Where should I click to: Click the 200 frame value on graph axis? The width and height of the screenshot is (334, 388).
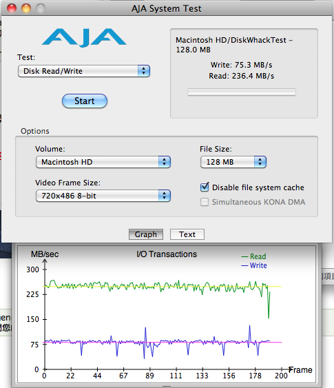tap(281, 376)
